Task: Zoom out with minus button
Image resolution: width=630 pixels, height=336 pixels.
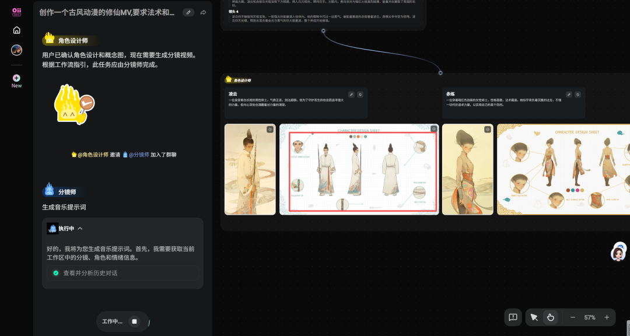Action: [x=573, y=317]
